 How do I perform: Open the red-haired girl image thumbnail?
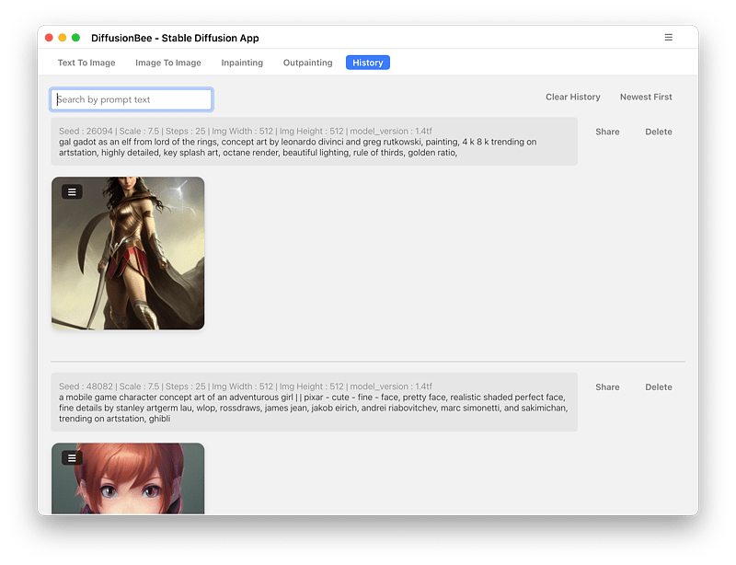(128, 479)
